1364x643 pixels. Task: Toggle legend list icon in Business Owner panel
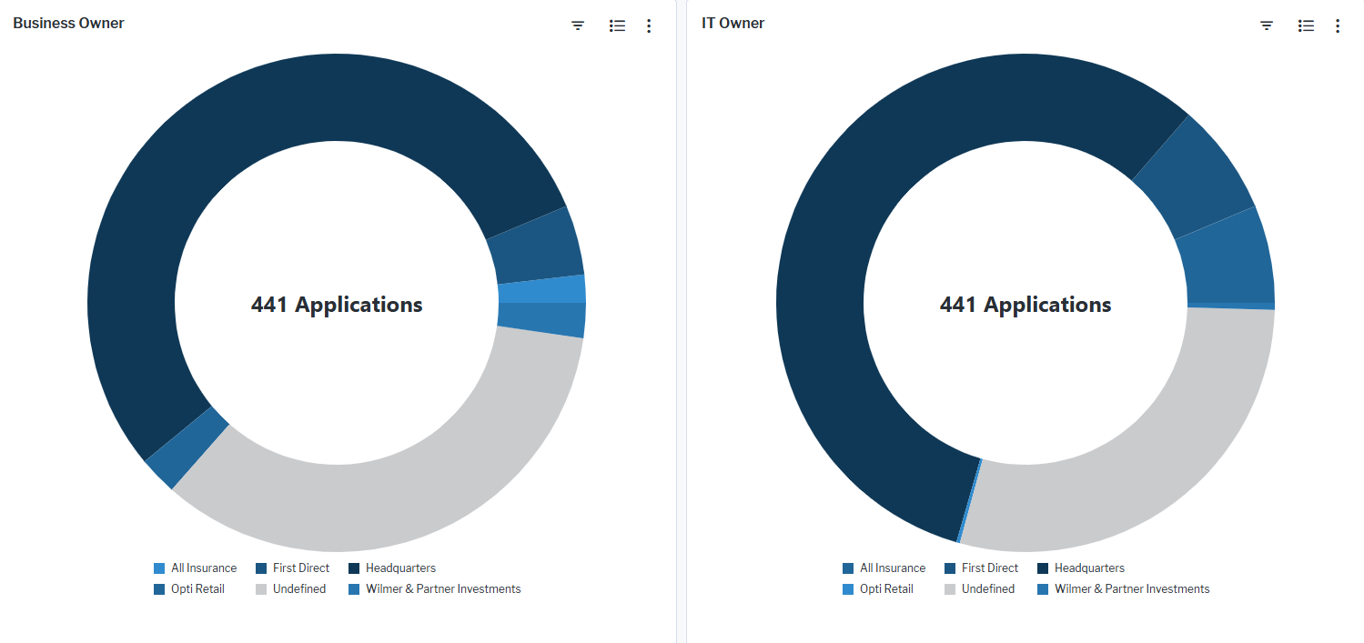click(617, 25)
